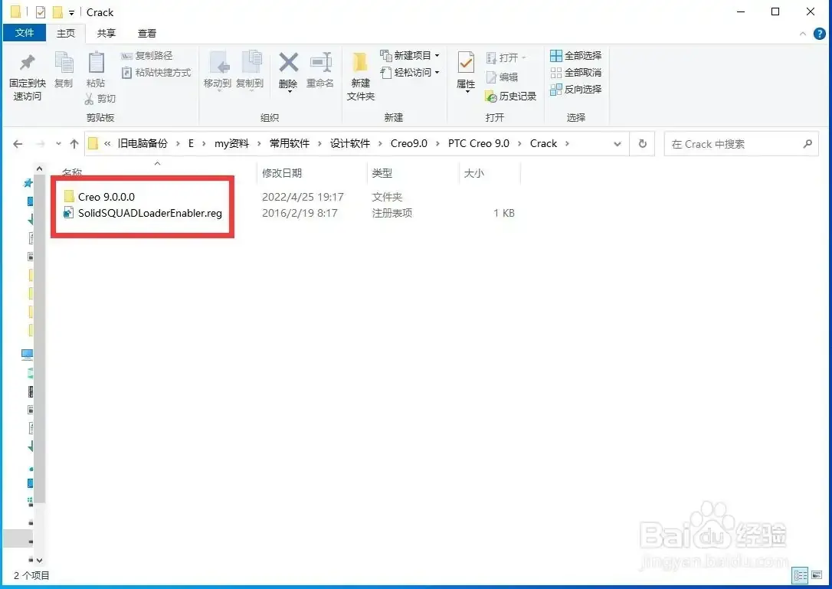The width and height of the screenshot is (832, 589).
Task: Open the View (查看) ribbon tab
Action: [147, 34]
